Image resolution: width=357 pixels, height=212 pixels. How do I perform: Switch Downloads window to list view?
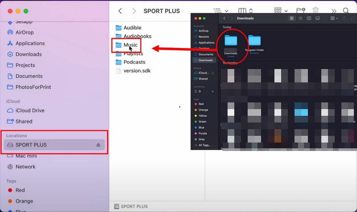pyautogui.click(x=300, y=18)
